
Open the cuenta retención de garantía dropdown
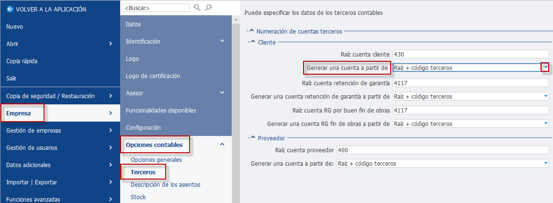(x=546, y=96)
